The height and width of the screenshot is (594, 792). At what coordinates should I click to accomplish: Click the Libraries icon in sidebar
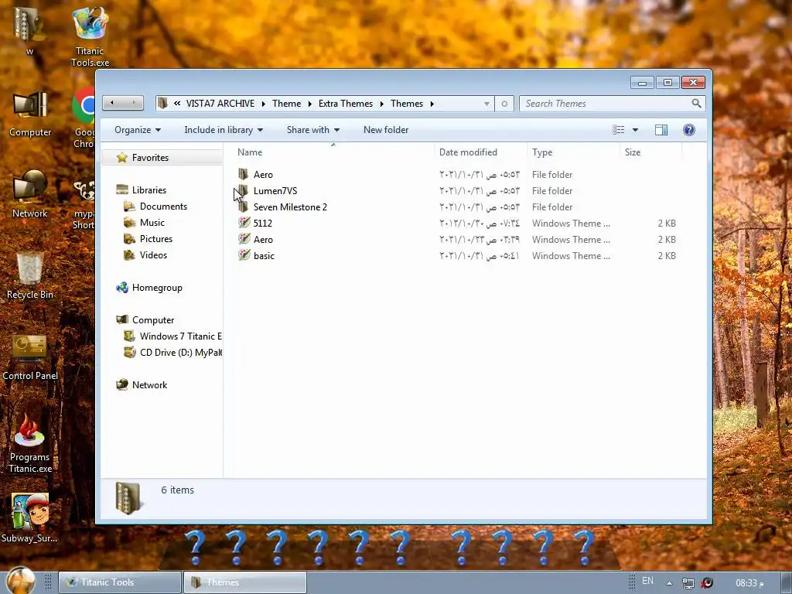tap(121, 190)
